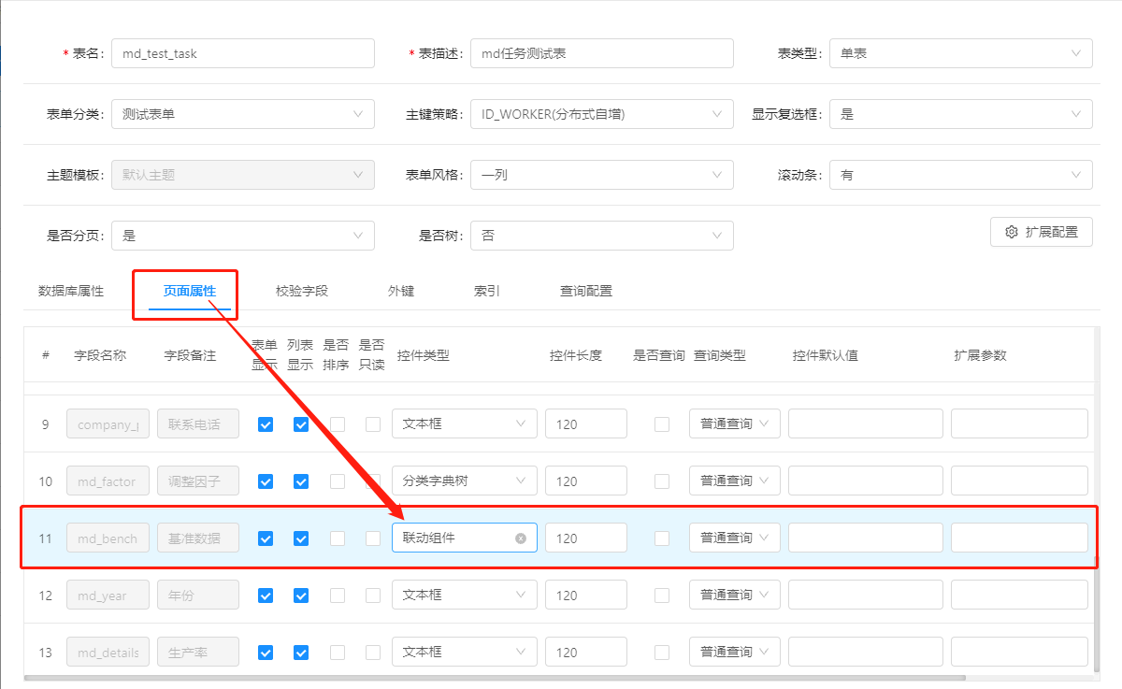Open the 查询类型 dropdown for md_bench row
The image size is (1122, 689).
(x=734, y=537)
